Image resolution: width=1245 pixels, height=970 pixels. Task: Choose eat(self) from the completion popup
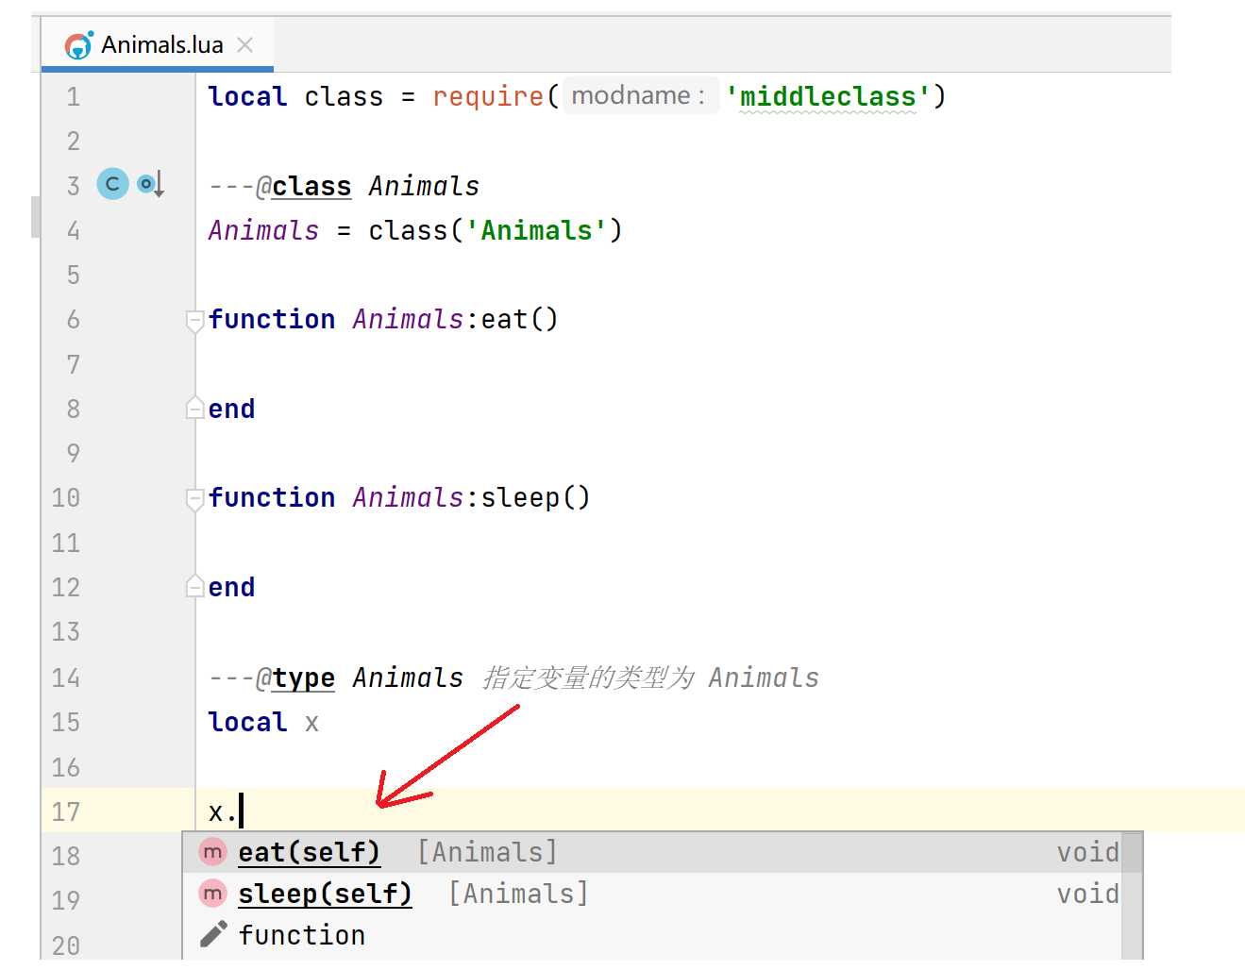(x=309, y=852)
